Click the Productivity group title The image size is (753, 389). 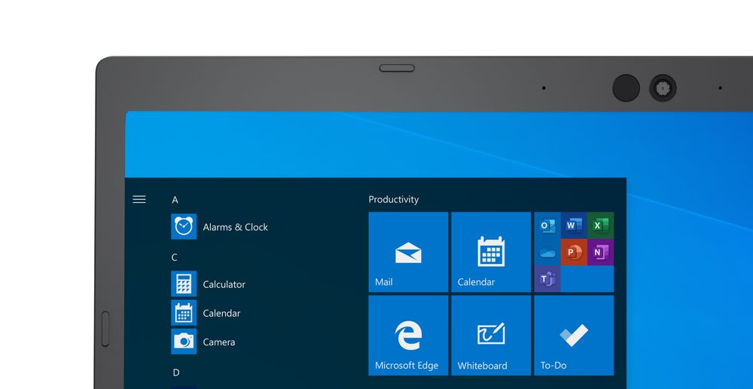[x=393, y=200]
